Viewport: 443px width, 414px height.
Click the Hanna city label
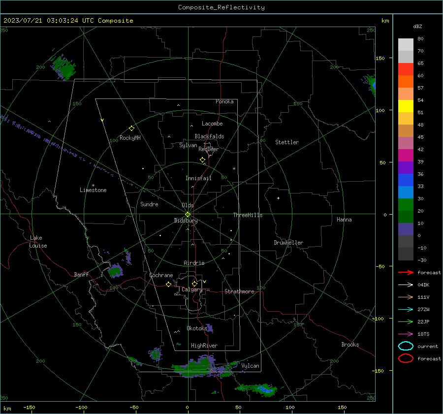(x=344, y=220)
